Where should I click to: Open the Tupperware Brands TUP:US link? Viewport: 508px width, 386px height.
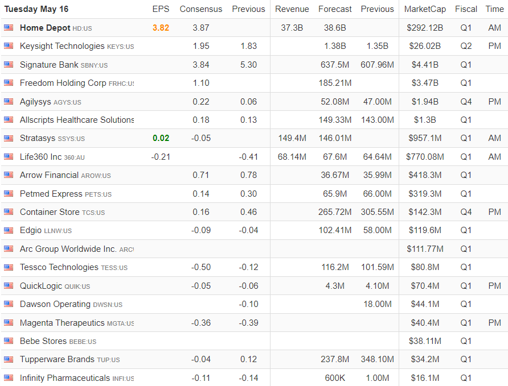[69, 359]
